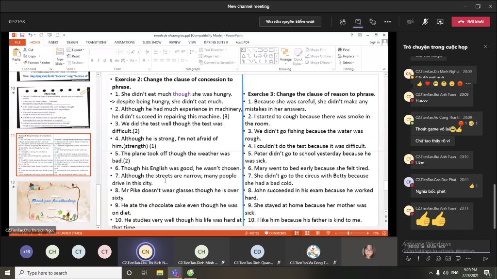Toggle Bold formatting
The image size is (497, 279).
92,61
